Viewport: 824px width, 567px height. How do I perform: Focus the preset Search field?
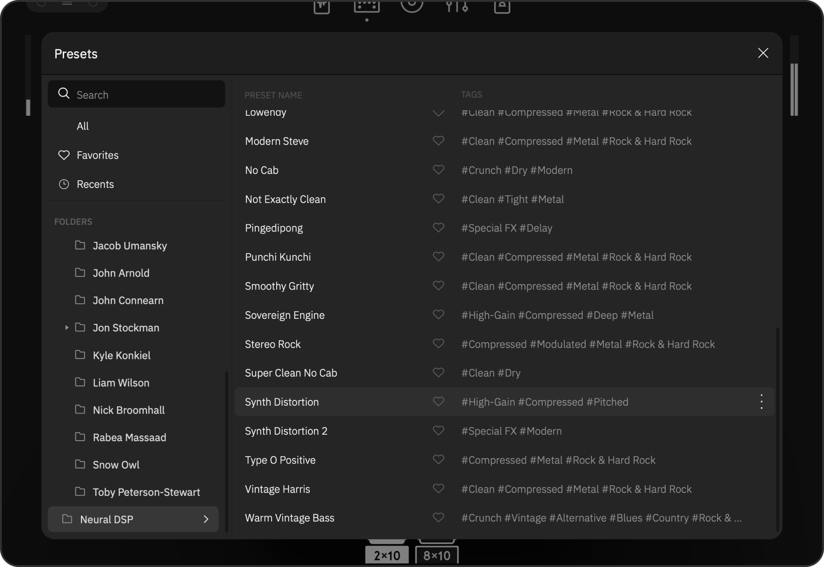point(136,94)
